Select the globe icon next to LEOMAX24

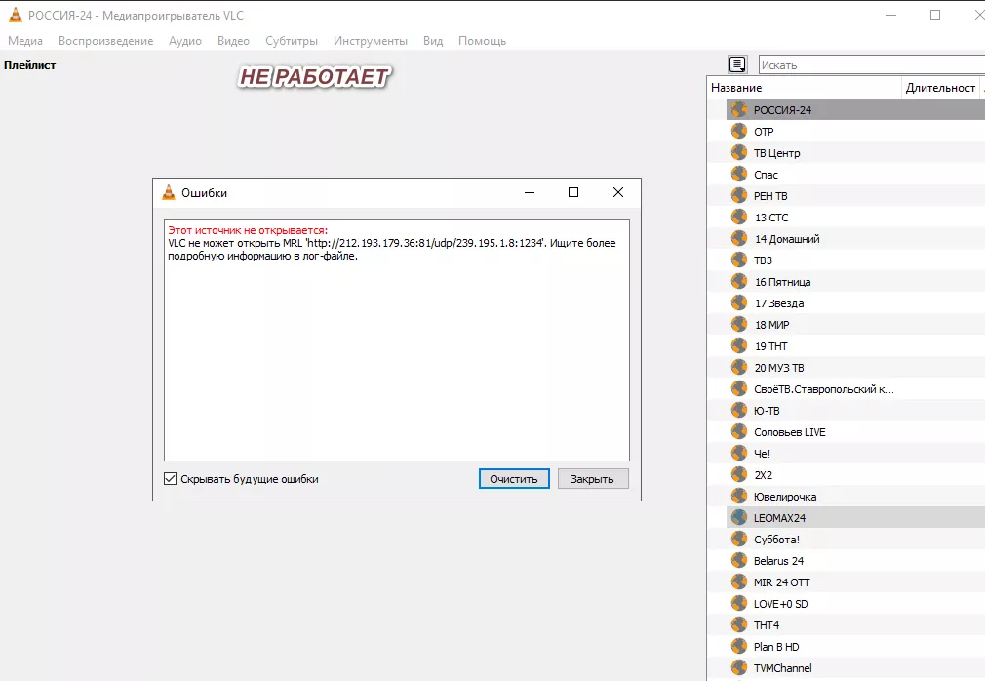(x=739, y=518)
